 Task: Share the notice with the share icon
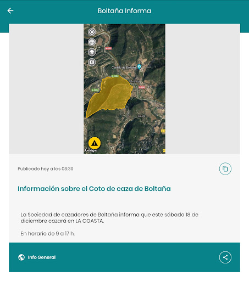pos(225,257)
